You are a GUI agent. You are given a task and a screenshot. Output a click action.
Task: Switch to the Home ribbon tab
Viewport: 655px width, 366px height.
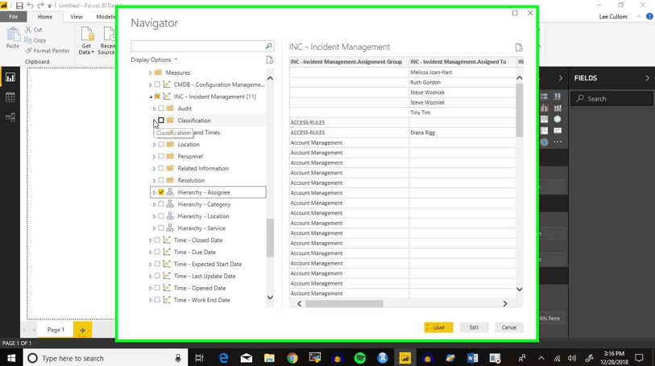(x=45, y=17)
